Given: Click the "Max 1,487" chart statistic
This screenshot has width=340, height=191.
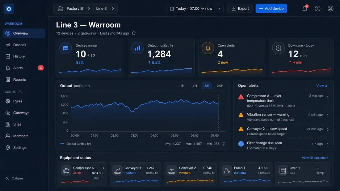Looking at the screenshot, I should pyautogui.click(x=194, y=144).
